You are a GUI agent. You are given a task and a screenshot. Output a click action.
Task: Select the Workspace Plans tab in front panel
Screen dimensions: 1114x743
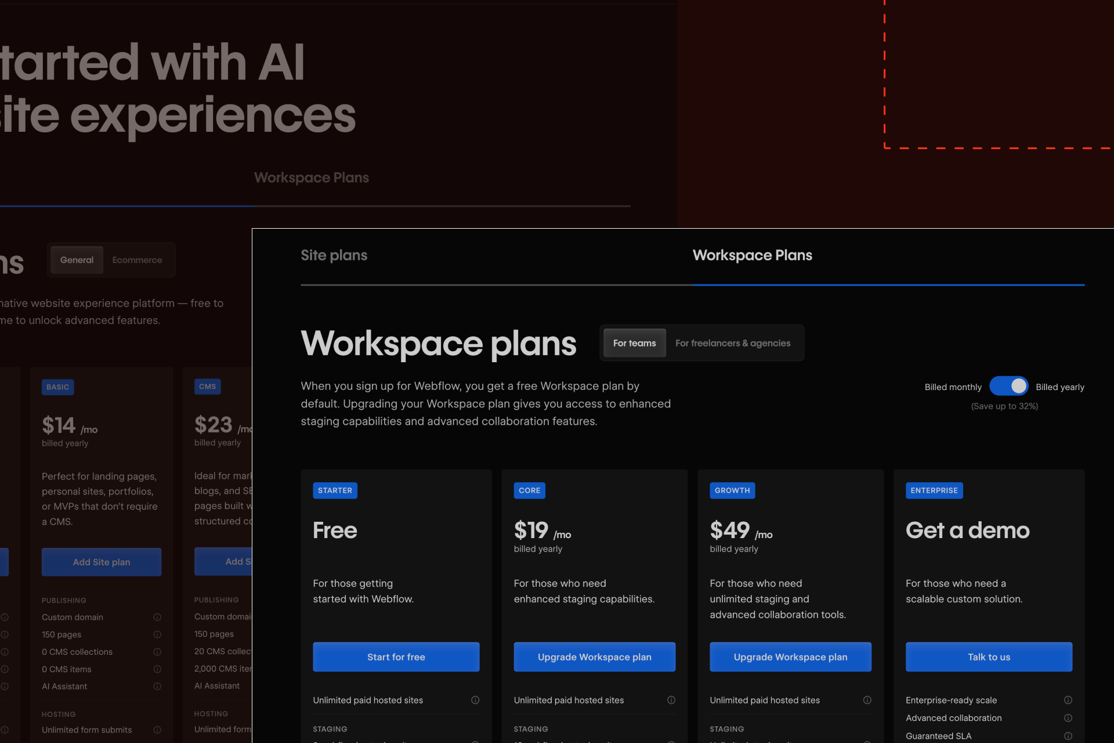point(752,255)
